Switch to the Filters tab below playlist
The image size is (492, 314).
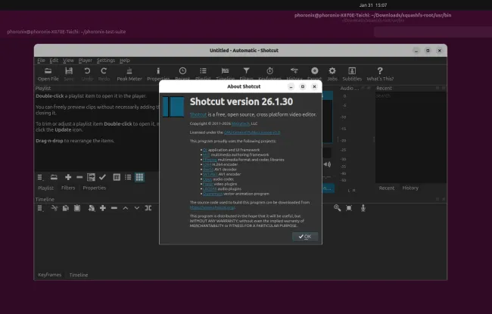[x=68, y=188]
